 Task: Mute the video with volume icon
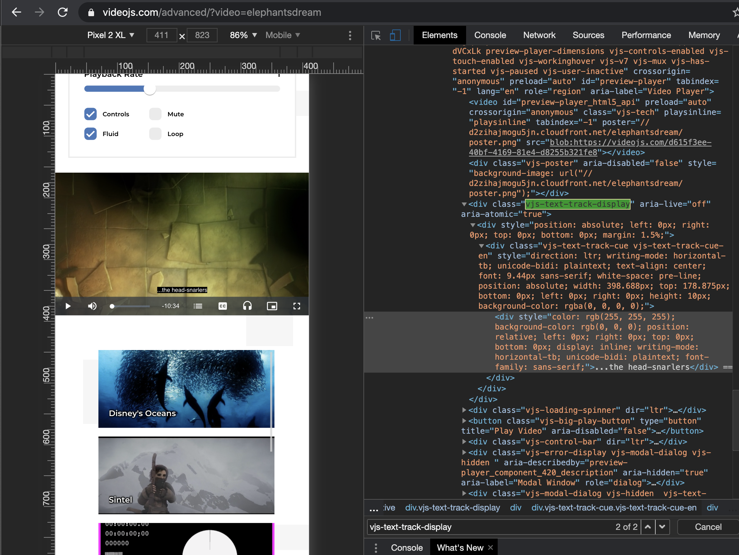point(92,306)
